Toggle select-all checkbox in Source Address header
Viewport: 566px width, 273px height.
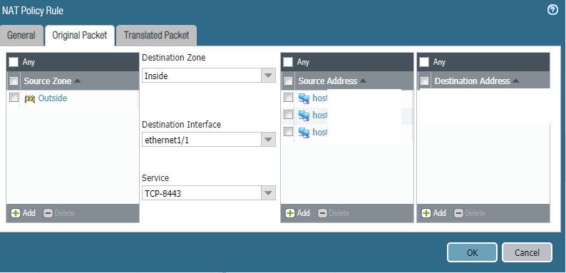(x=288, y=81)
